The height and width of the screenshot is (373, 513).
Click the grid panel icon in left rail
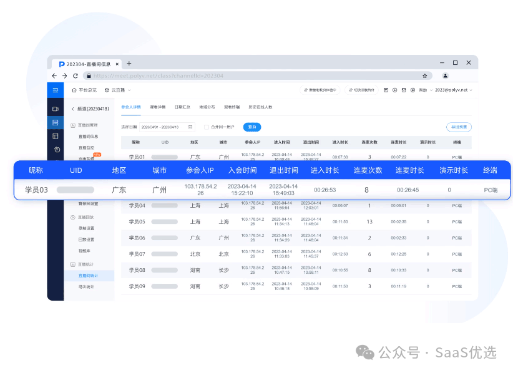[56, 135]
